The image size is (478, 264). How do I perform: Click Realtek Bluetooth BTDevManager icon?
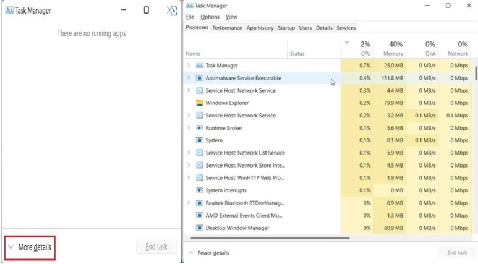point(199,203)
